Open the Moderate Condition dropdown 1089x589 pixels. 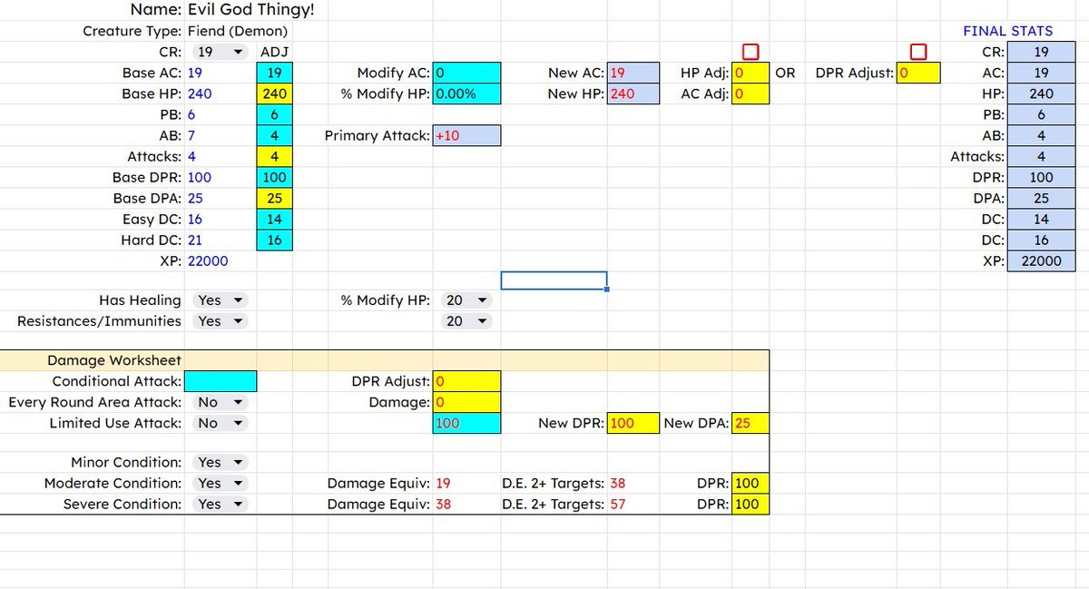point(221,484)
